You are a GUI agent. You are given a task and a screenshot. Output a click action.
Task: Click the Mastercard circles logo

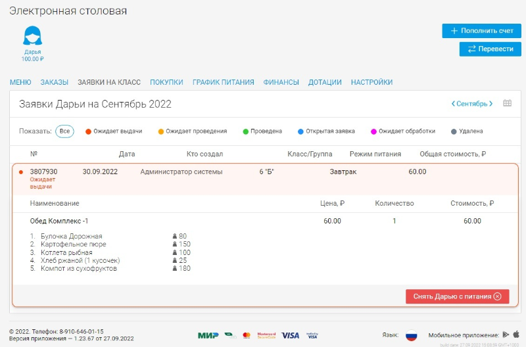point(247,335)
